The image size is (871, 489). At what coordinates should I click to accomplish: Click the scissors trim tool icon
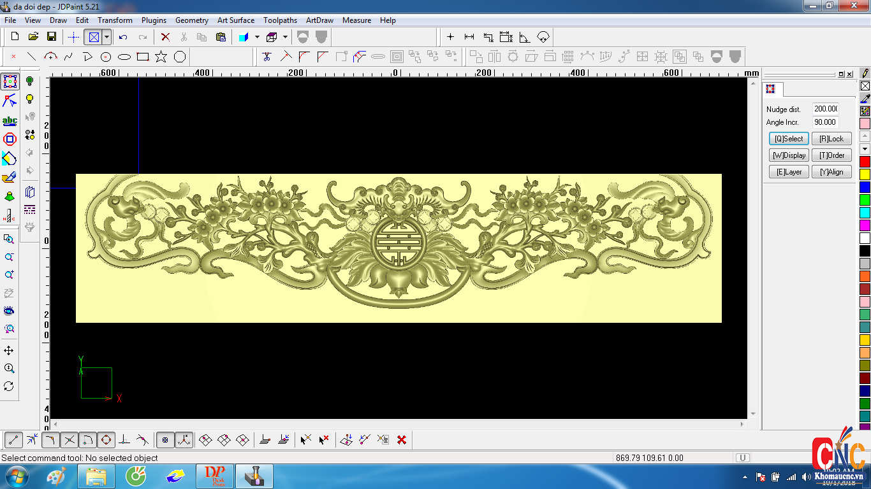pos(267,57)
